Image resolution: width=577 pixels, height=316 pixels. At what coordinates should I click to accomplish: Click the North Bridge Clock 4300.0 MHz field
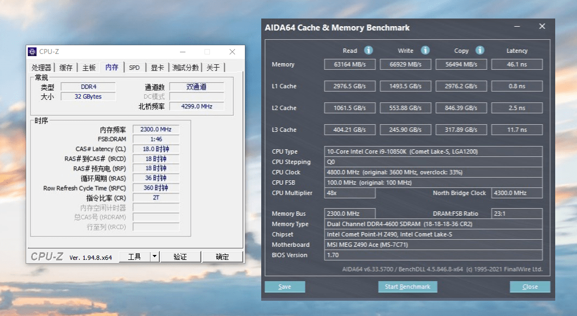coord(517,193)
